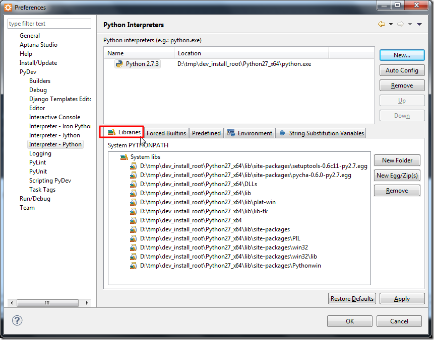Open the preferences view menu triangle

pyautogui.click(x=419, y=24)
